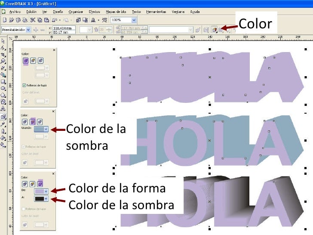
Task: Click the extrusion Color button in property bar
Action: [x=215, y=30]
